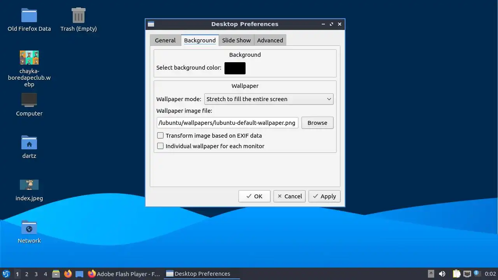Switch to workspace 1
This screenshot has width=498, height=280.
tap(17, 274)
